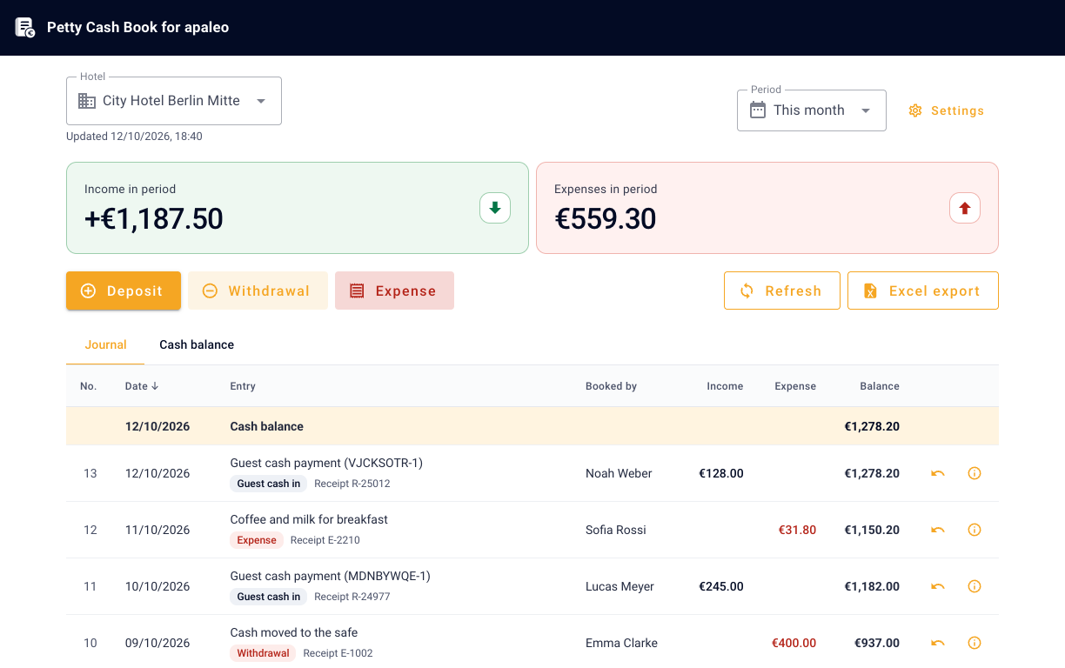
Task: Click the €400.00 expense value
Action: click(x=794, y=643)
